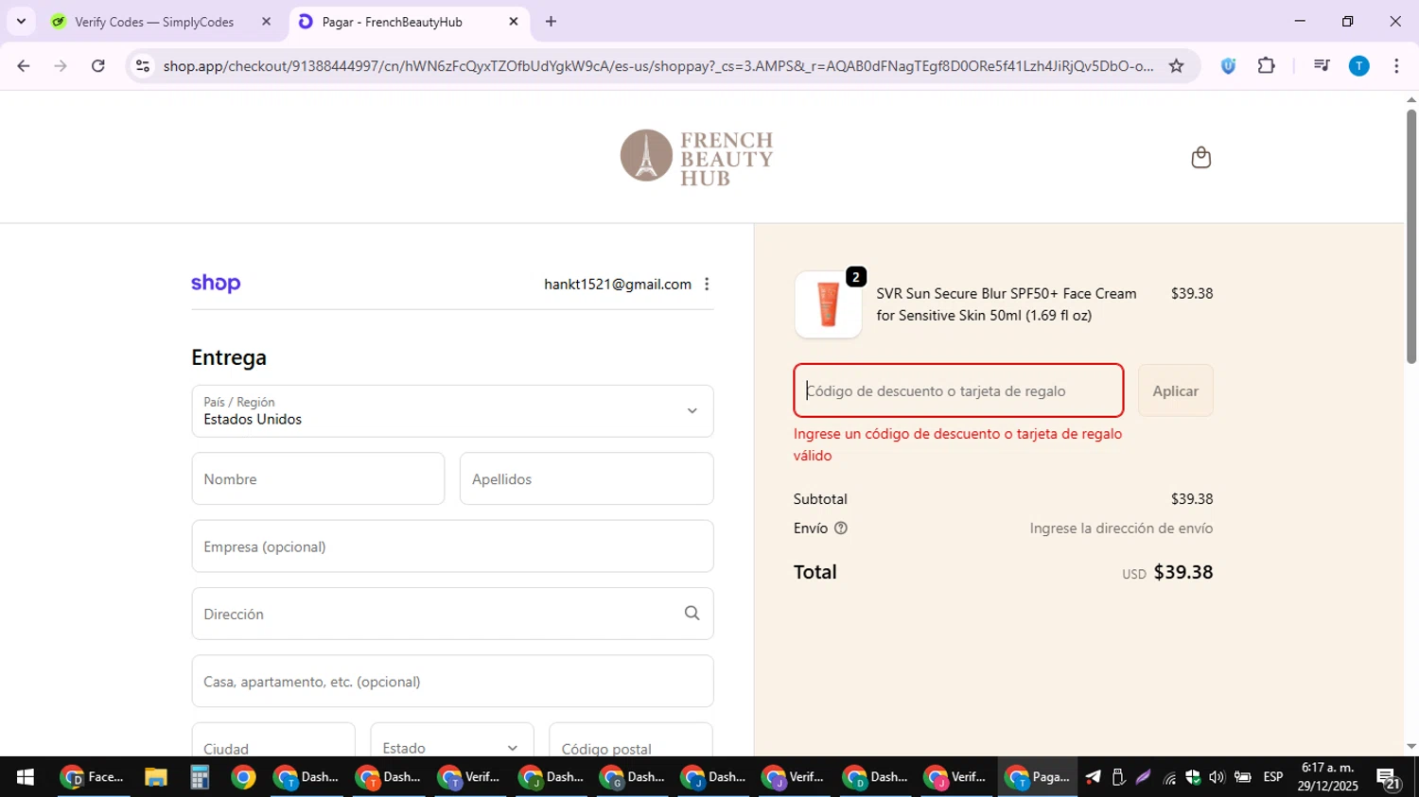Open Calculator from taskbar
The image size is (1419, 797).
coord(199,777)
